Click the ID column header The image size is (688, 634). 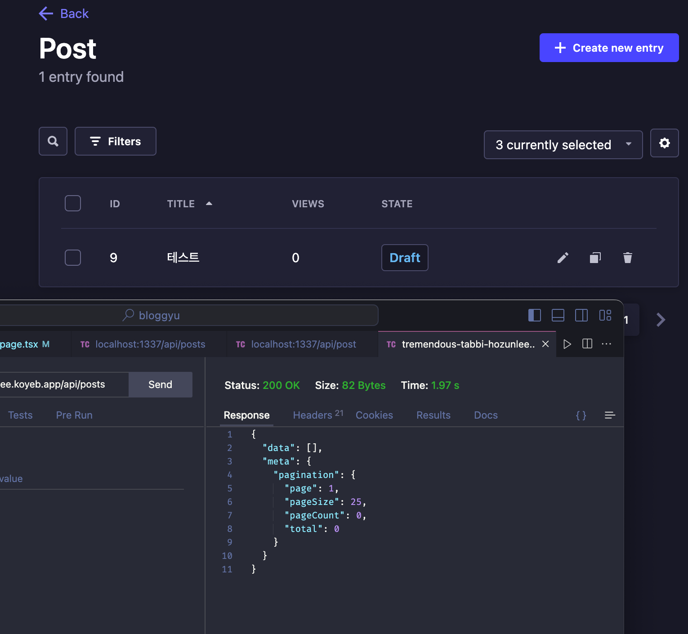pyautogui.click(x=115, y=204)
